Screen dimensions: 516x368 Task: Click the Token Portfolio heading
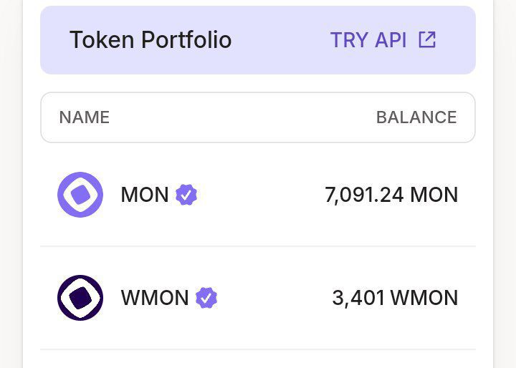coord(150,40)
